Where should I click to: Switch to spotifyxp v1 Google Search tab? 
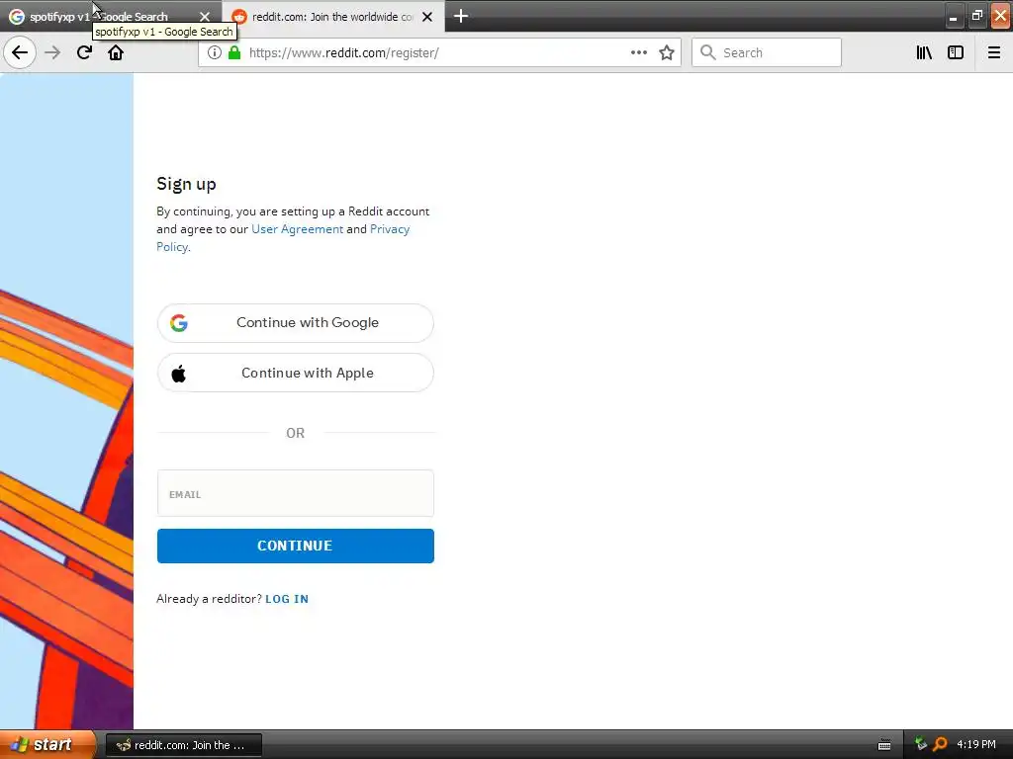pyautogui.click(x=111, y=17)
